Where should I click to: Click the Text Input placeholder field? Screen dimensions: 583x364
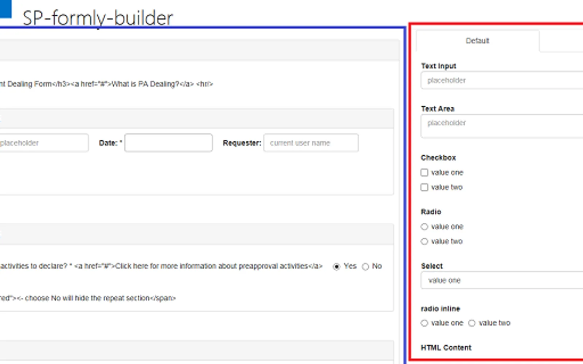[x=502, y=80]
